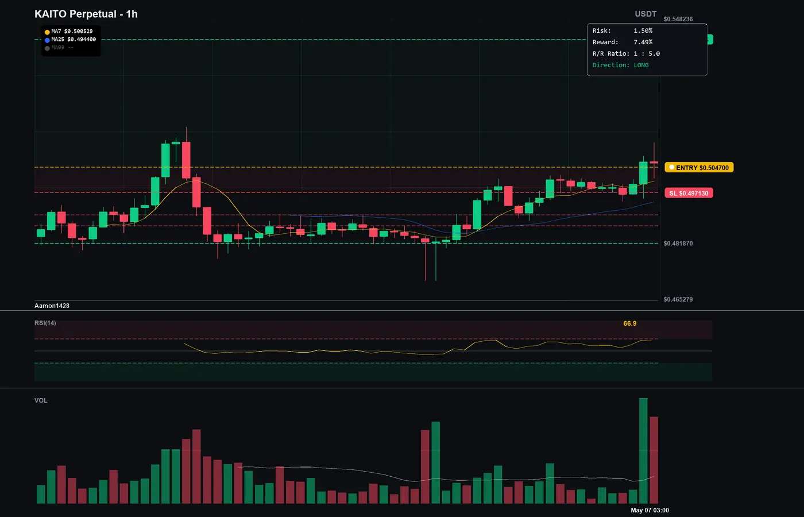804x517 pixels.
Task: Click the $0.465279 price axis label
Action: (678, 299)
